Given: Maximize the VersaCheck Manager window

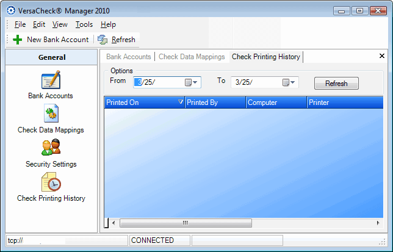Looking at the screenshot, I should tap(359, 11).
